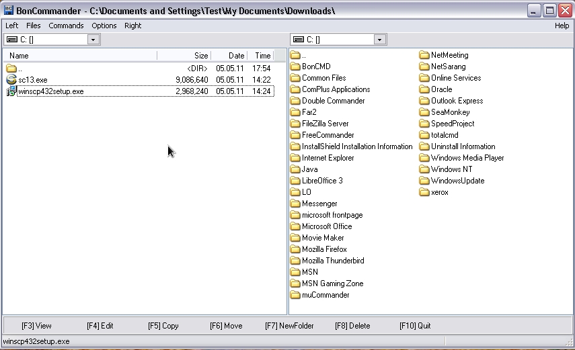575x350 pixels.
Task: Click the SeaMonkey folder icon
Action: tap(424, 112)
